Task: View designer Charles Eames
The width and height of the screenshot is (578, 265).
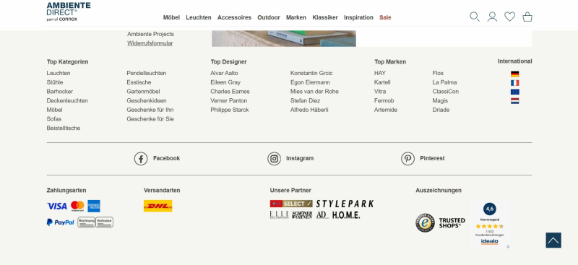Action: click(230, 92)
